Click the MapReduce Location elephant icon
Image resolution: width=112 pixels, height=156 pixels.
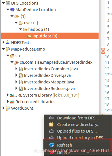(12, 10)
